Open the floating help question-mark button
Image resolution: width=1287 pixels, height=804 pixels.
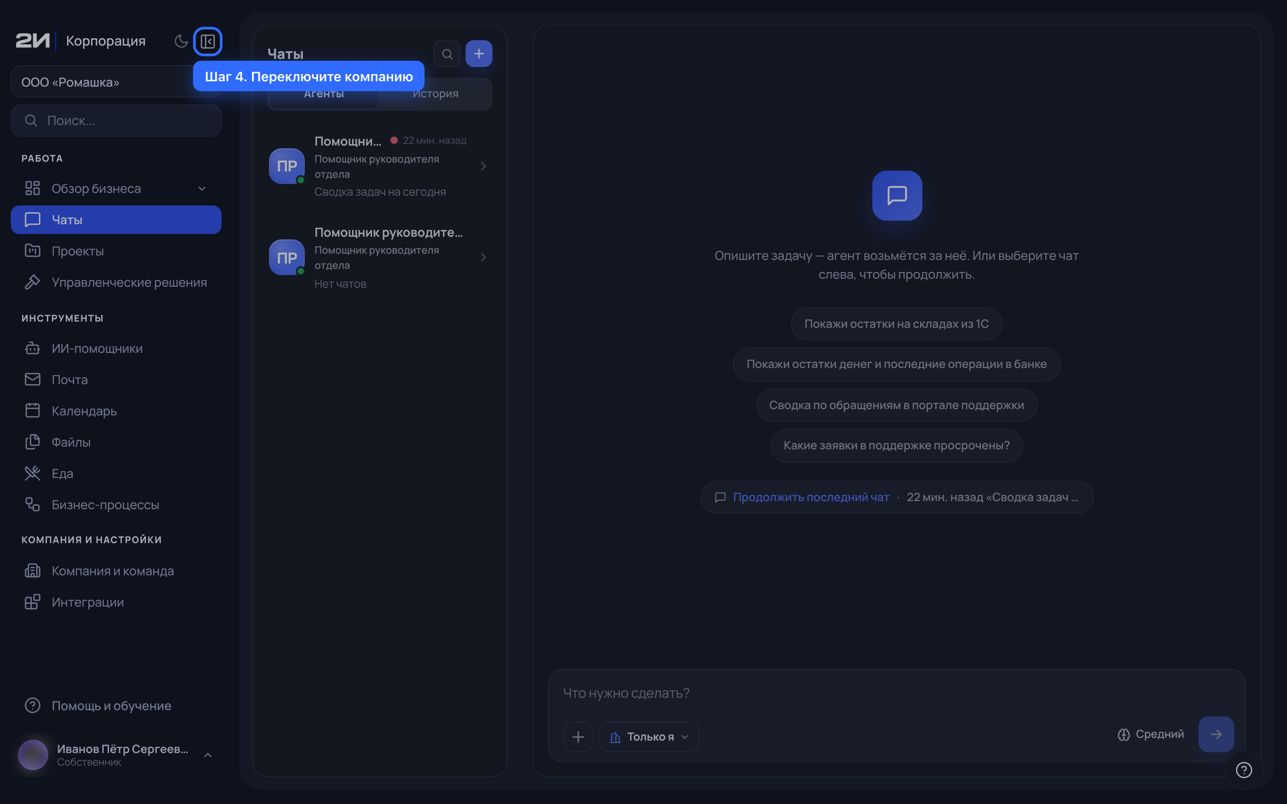pyautogui.click(x=1243, y=770)
